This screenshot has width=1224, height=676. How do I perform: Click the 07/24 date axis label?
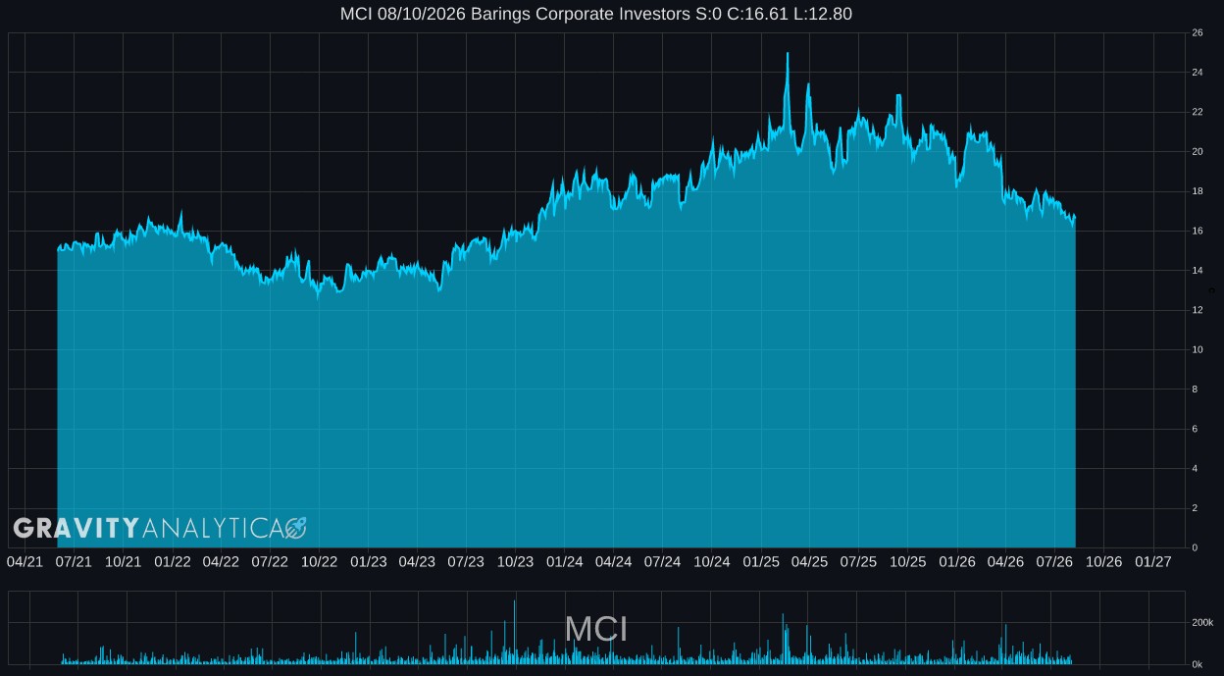[662, 562]
